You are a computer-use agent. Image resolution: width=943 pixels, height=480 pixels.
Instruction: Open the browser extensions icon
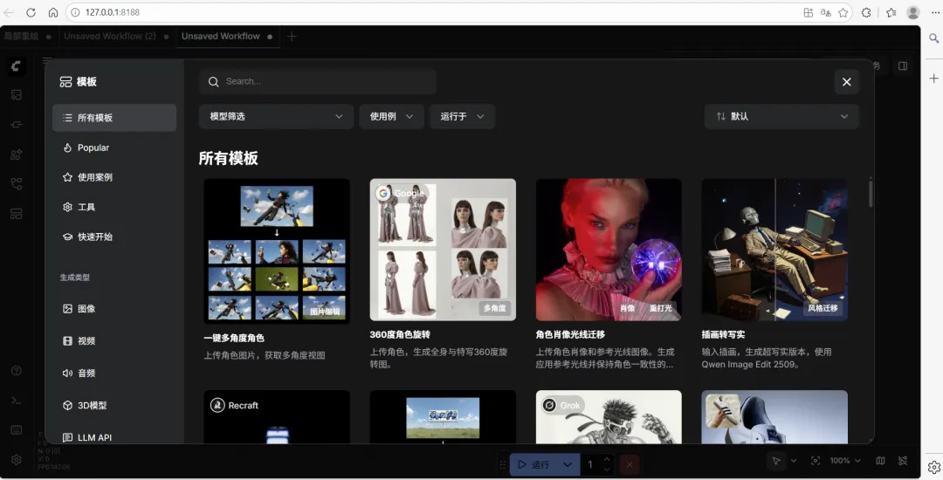coord(866,12)
